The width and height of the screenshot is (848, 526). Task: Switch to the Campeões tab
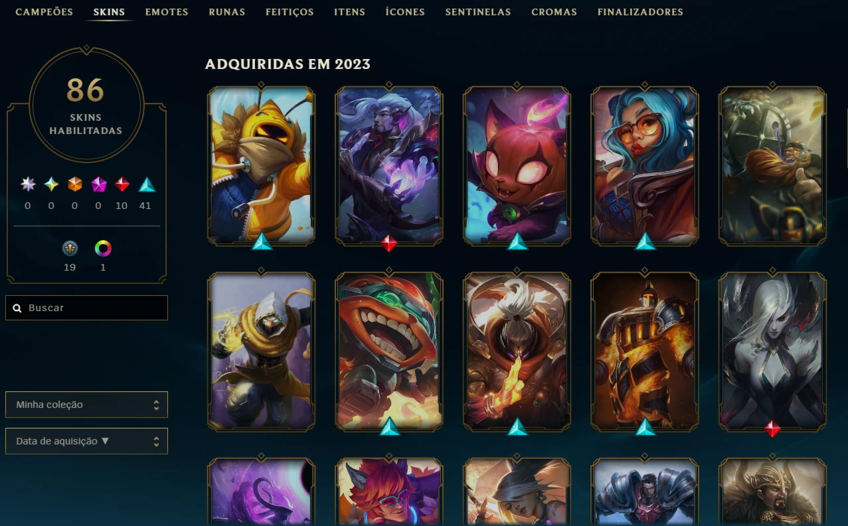[44, 12]
